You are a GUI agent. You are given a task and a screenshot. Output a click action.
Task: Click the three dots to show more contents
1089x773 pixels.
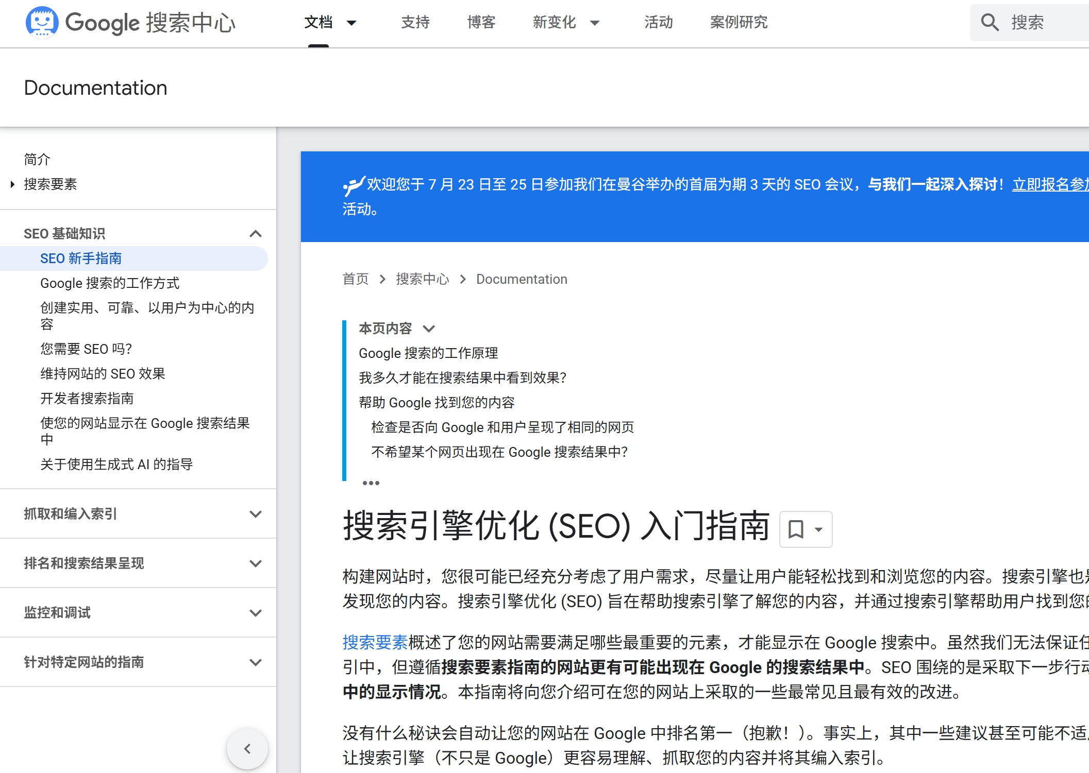click(x=371, y=483)
